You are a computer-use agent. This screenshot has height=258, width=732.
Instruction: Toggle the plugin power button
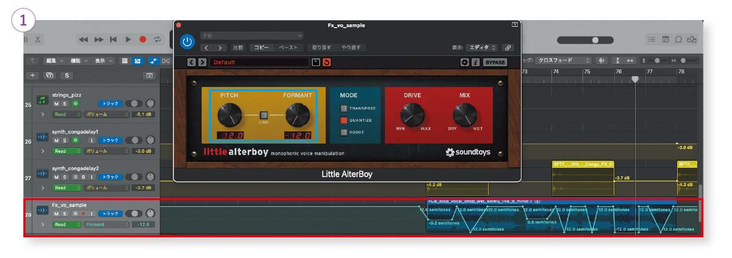click(x=187, y=42)
